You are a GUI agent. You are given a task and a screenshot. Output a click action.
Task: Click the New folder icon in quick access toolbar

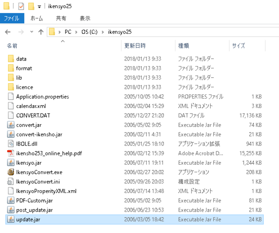(x=31, y=7)
